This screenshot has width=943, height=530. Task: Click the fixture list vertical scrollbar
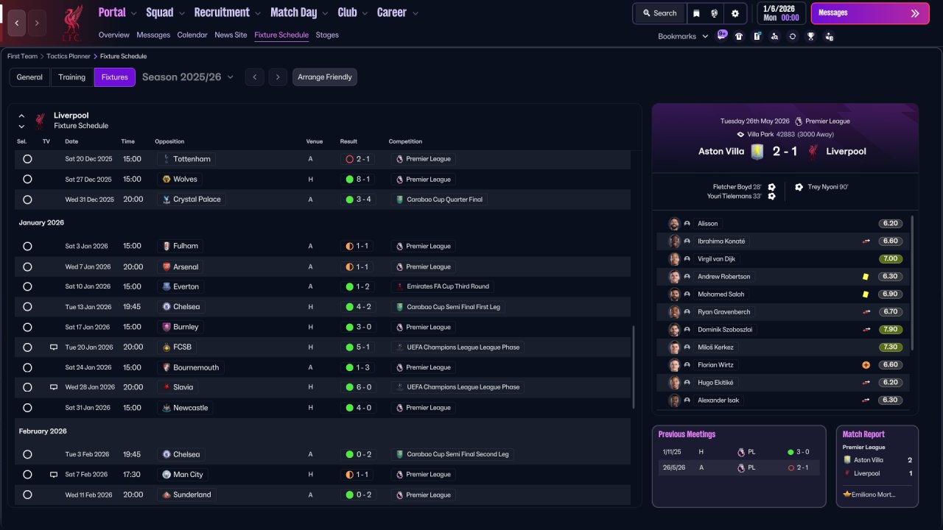click(634, 367)
